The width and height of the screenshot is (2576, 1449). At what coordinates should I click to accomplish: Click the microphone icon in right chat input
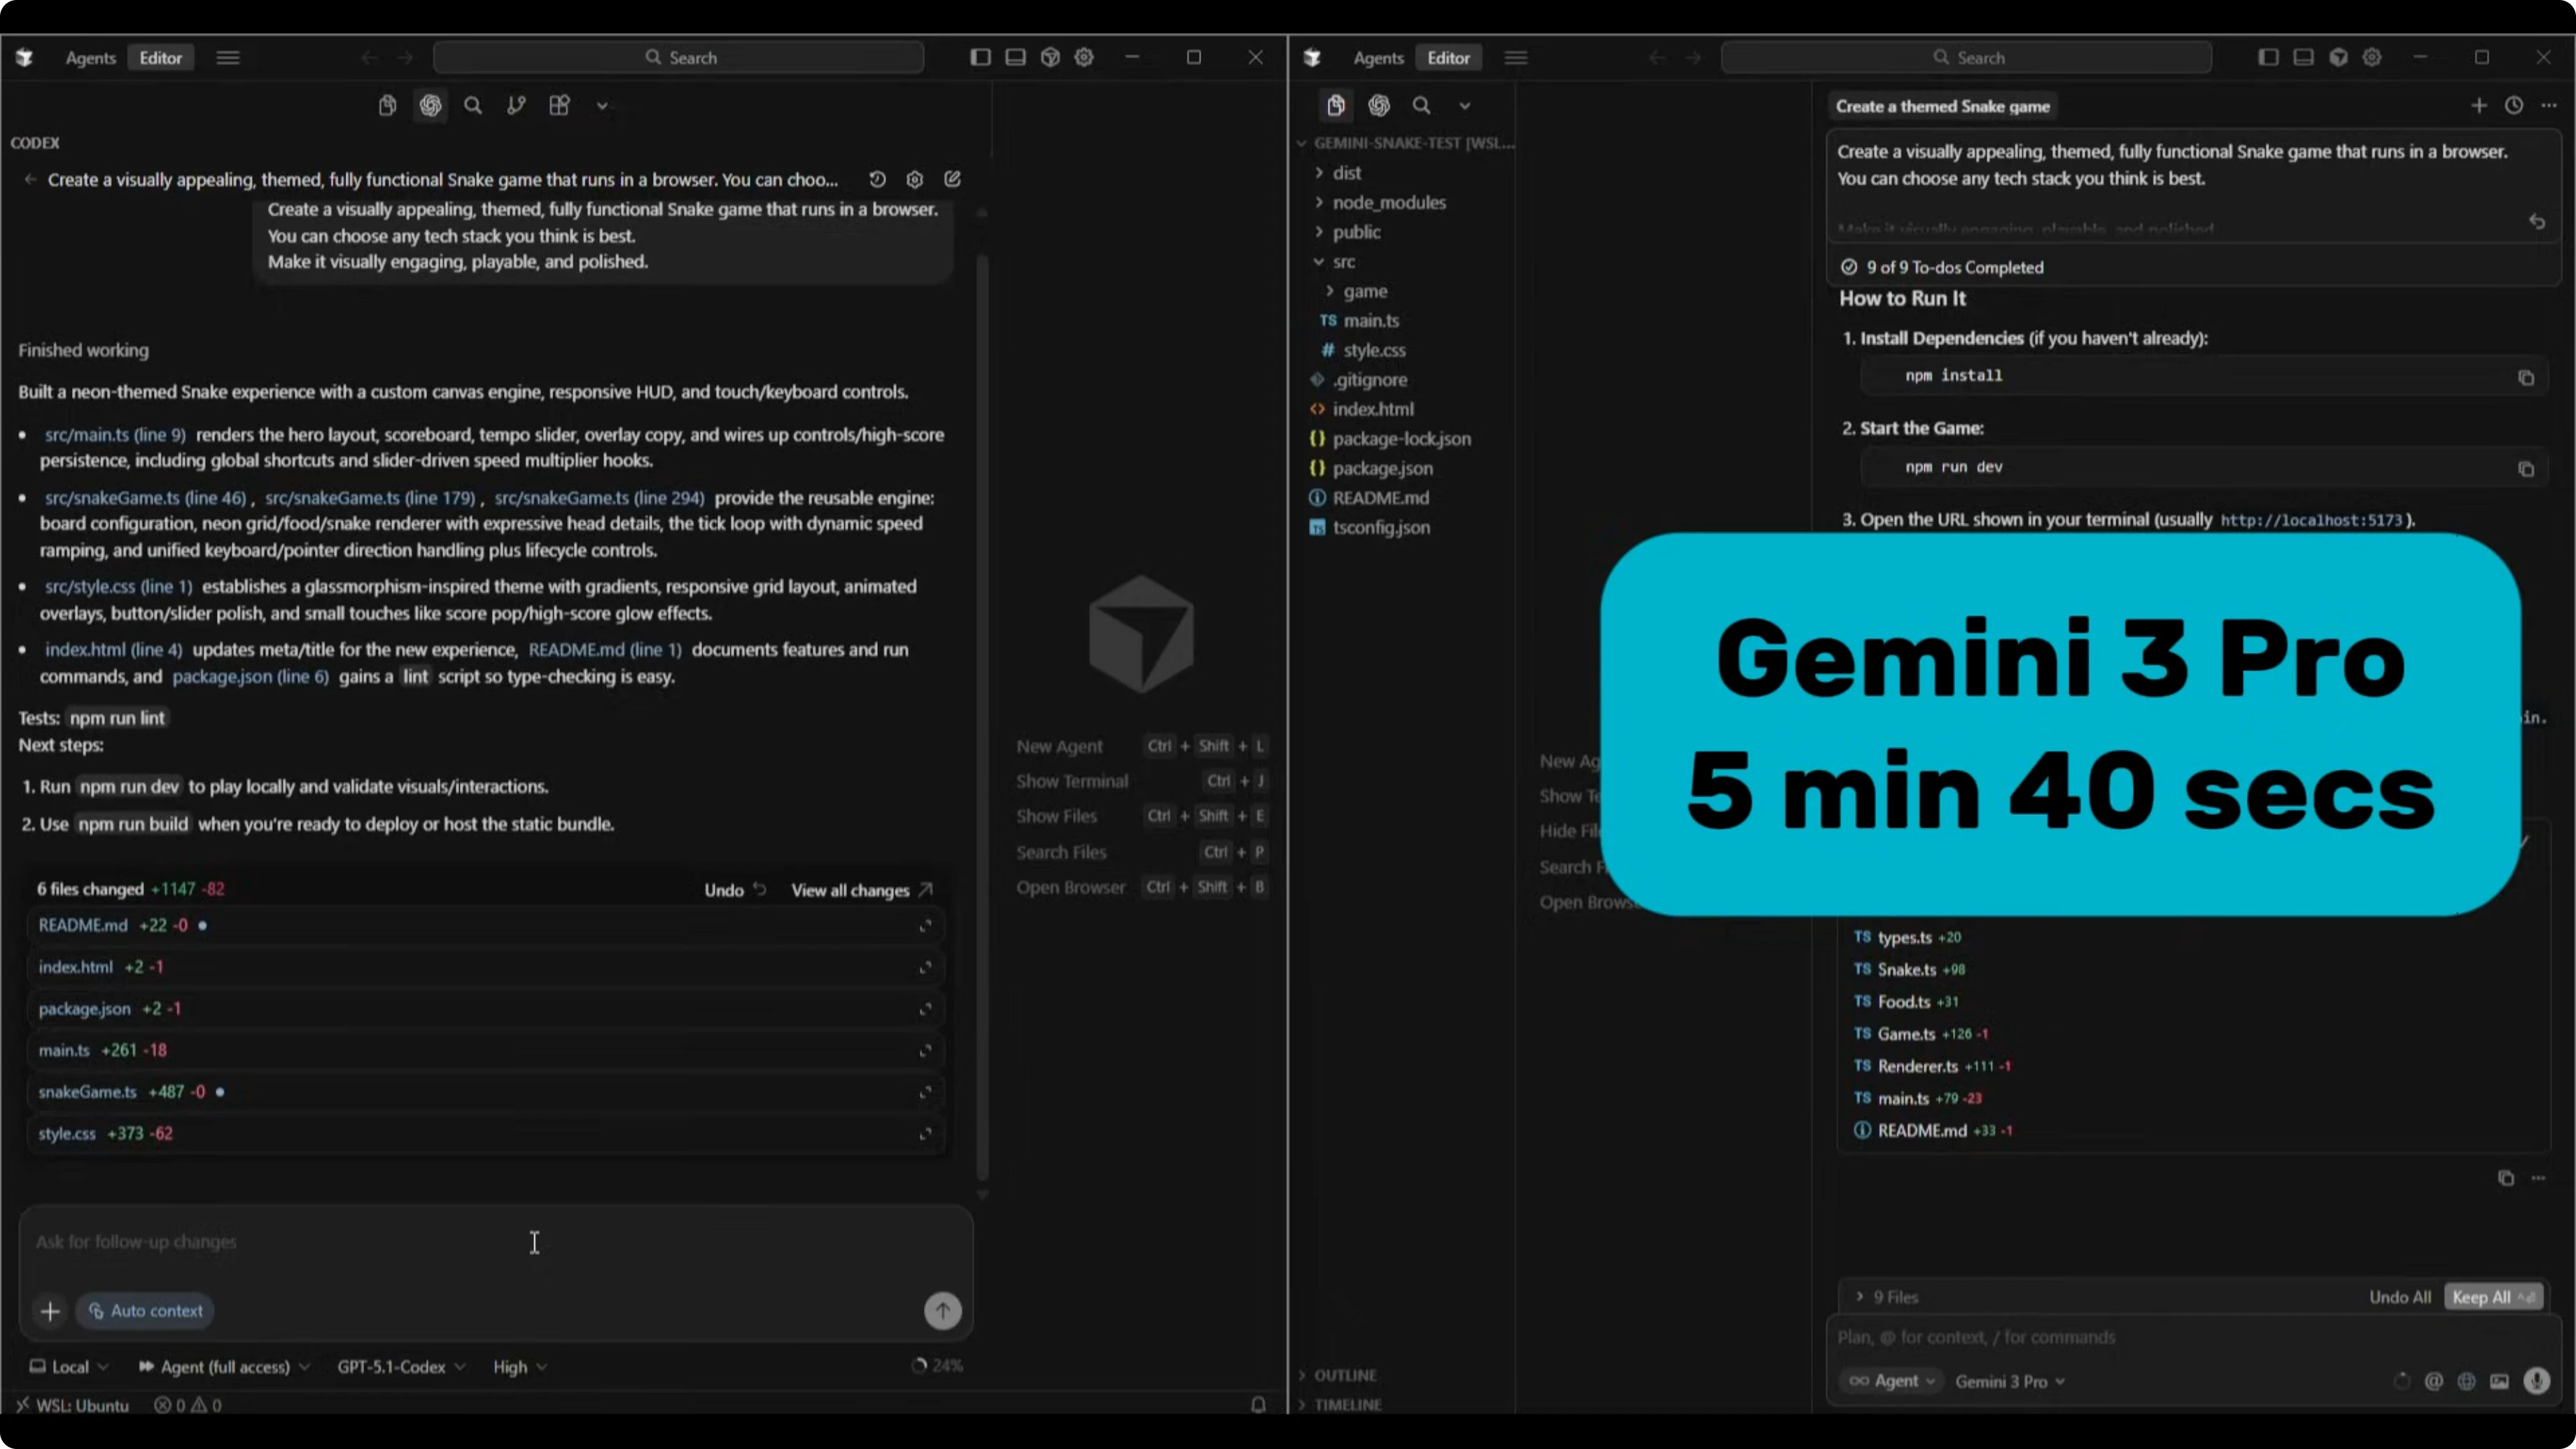2536,1381
